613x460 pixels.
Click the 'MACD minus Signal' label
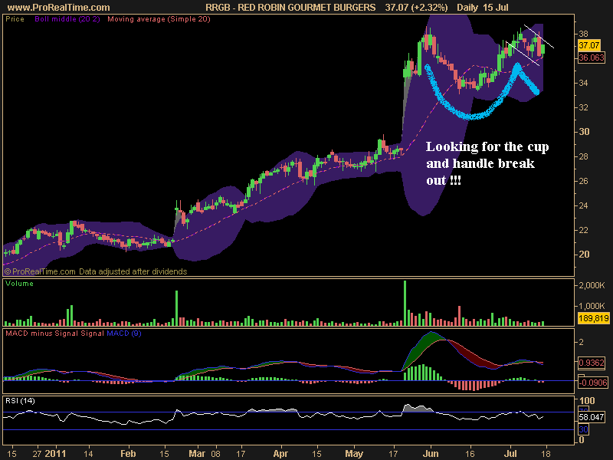pyautogui.click(x=42, y=333)
